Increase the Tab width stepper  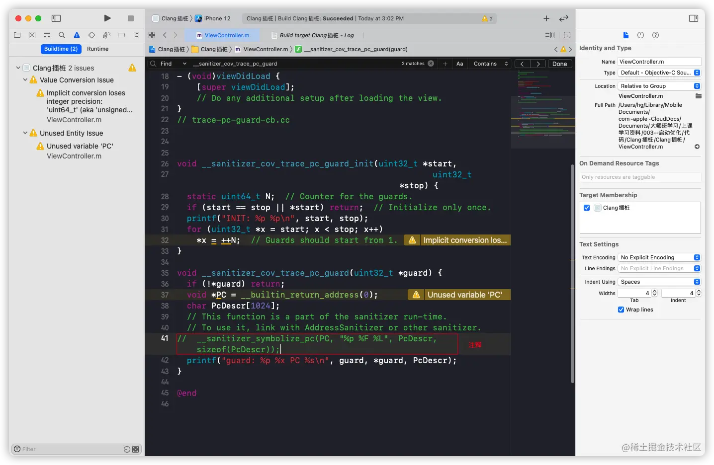(x=654, y=291)
